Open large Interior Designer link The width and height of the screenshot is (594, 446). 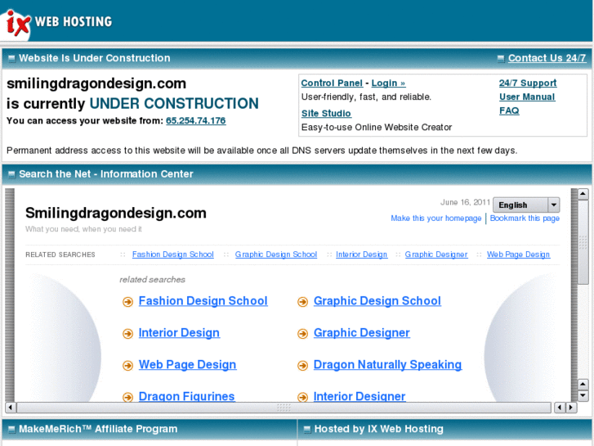tap(360, 396)
